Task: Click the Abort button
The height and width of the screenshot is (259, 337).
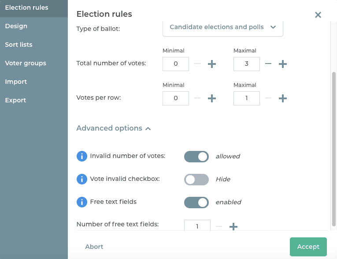Action: tap(94, 247)
